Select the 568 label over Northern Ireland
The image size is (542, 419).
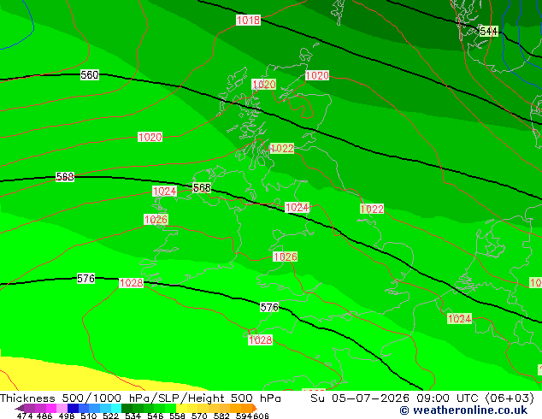coord(202,188)
